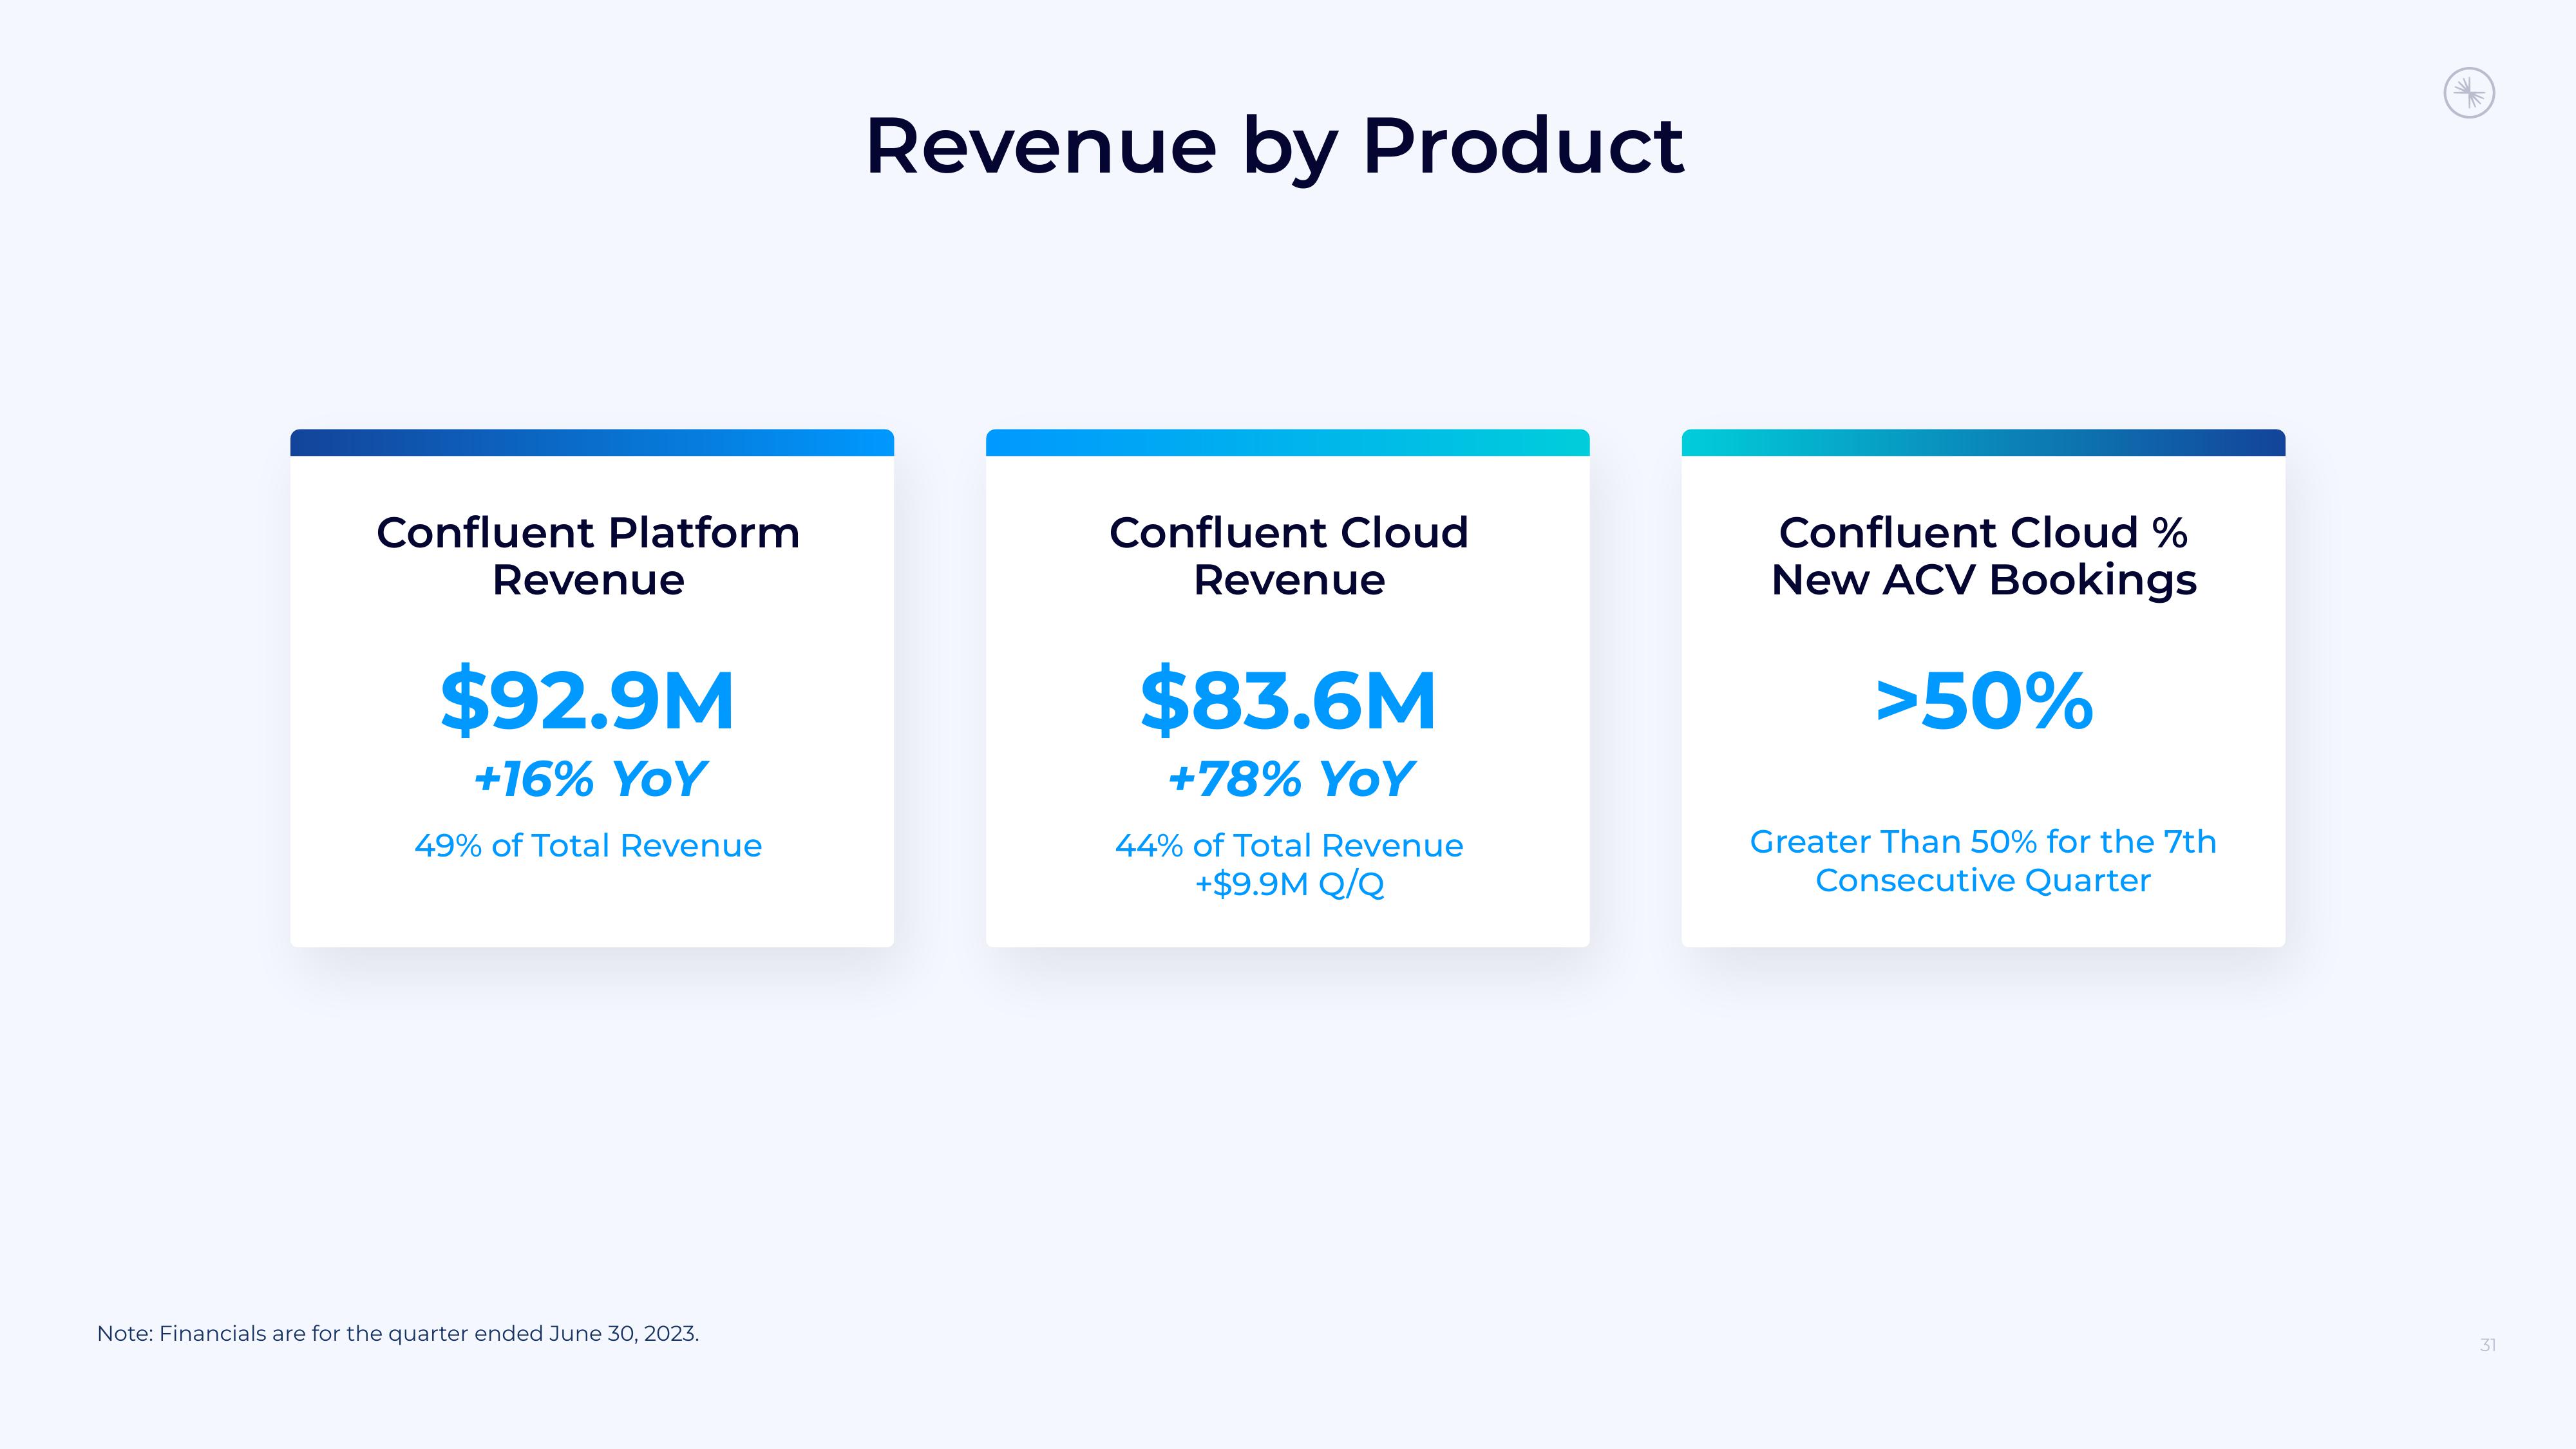
Task: Select 44% of Total Revenue text
Action: 1289,846
